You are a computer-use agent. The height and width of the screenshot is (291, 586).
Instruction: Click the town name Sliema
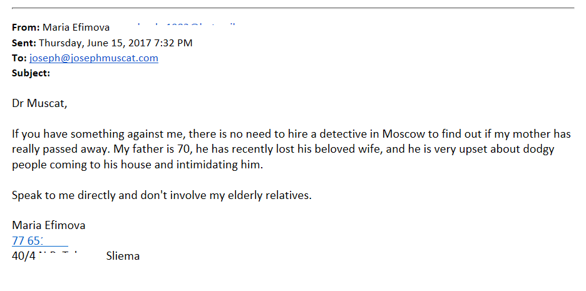(x=123, y=256)
